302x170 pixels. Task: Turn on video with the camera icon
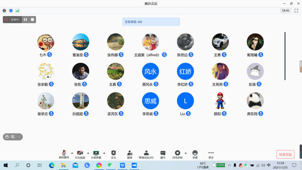(80, 154)
